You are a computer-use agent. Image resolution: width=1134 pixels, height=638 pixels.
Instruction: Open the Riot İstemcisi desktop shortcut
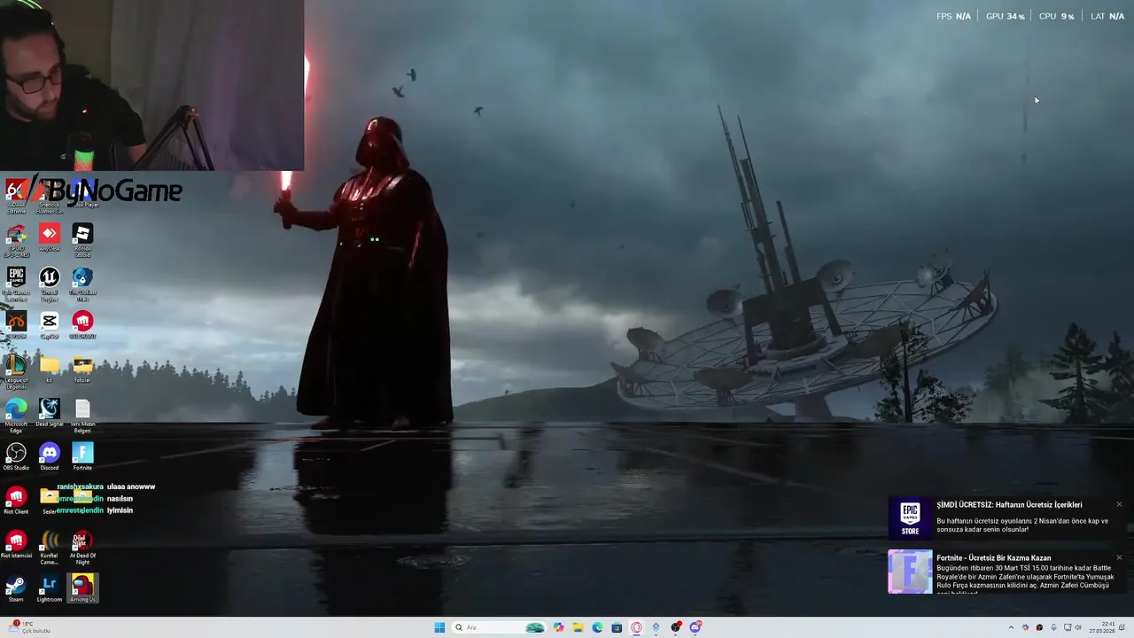[16, 544]
